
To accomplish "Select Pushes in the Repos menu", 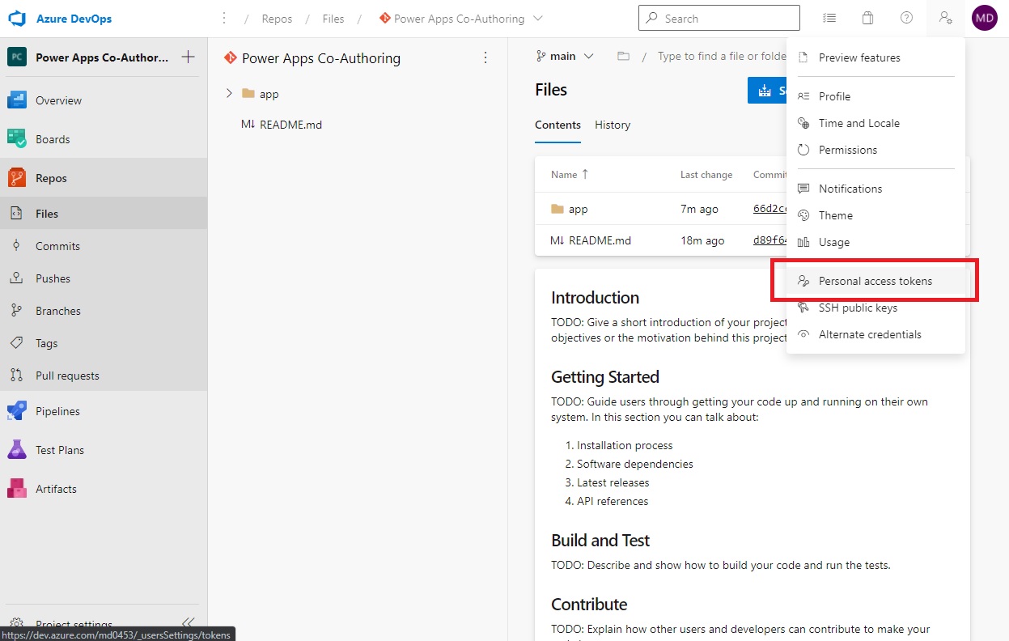I will pyautogui.click(x=53, y=278).
